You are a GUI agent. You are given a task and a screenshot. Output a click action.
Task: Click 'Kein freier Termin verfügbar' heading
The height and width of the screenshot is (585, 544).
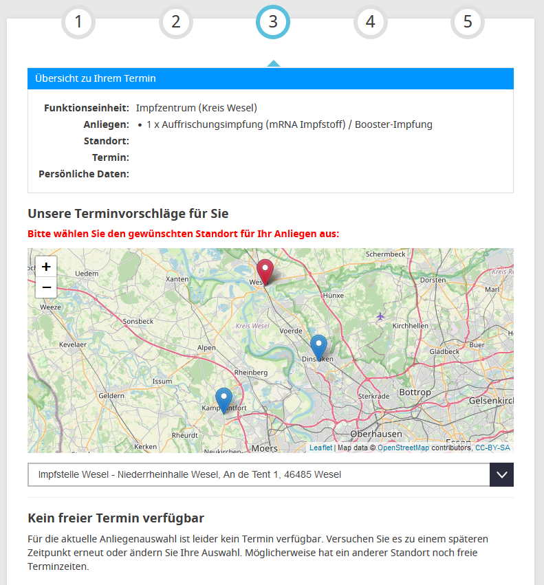[116, 518]
